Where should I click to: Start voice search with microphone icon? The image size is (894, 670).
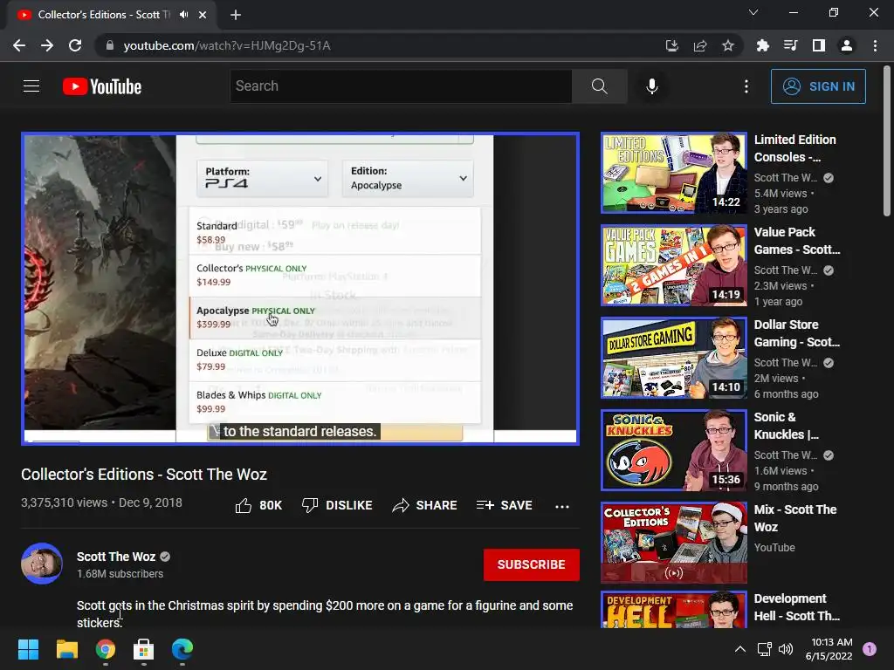pyautogui.click(x=651, y=86)
